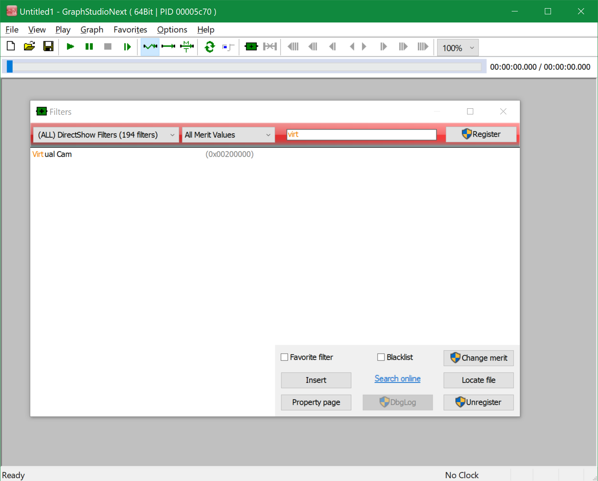Select direct connect mode (straight arrow icon)

[x=168, y=47]
